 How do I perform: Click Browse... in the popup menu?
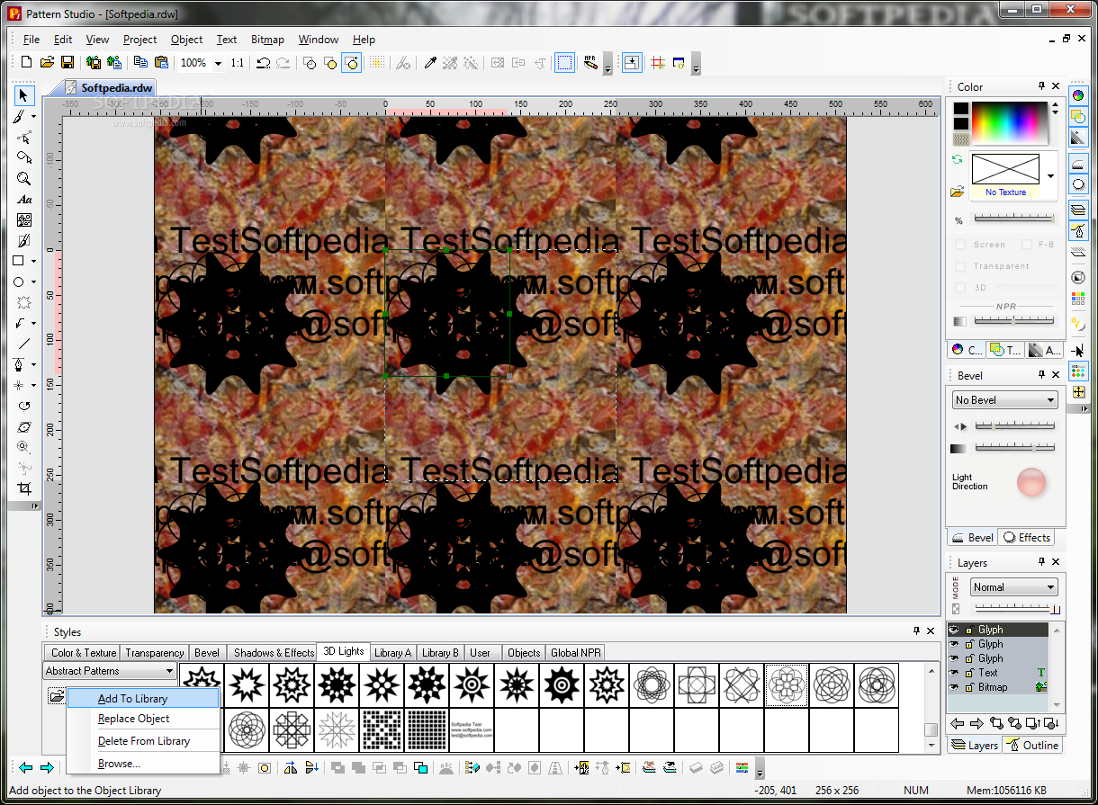[x=143, y=764]
